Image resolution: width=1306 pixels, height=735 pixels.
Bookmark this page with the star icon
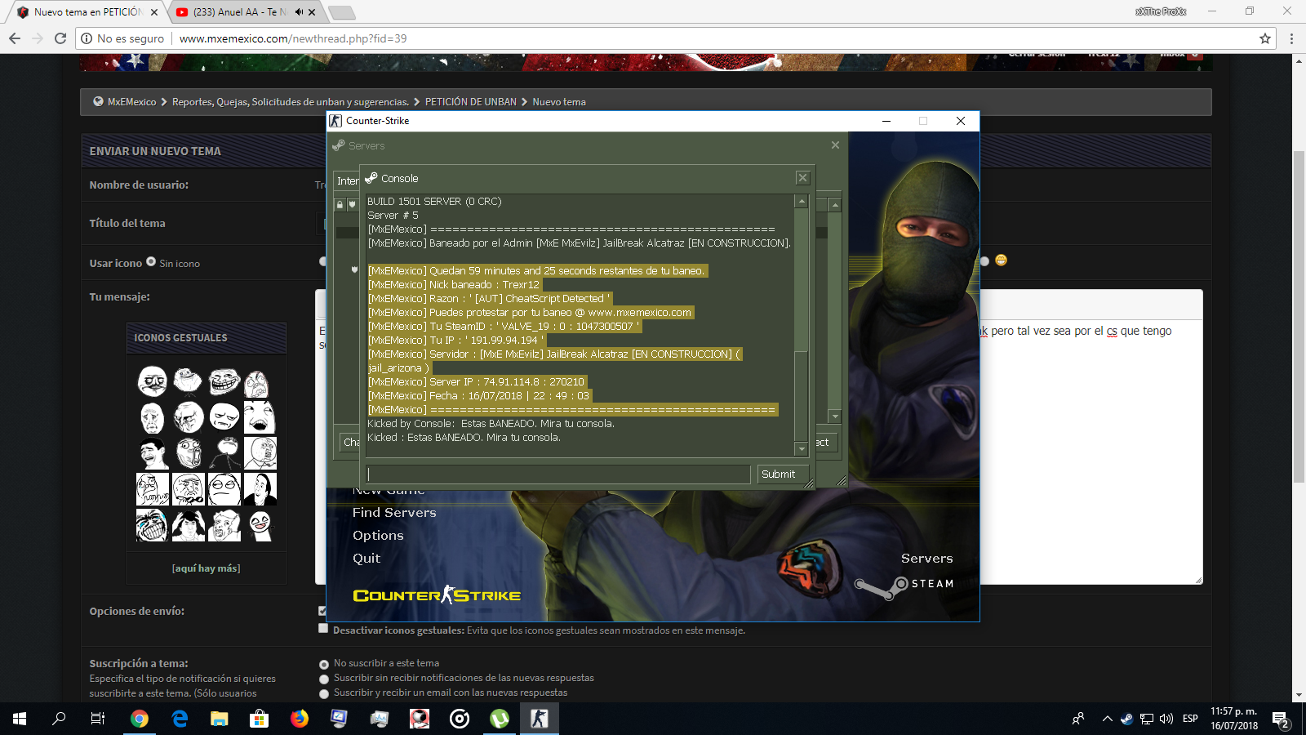[1265, 38]
